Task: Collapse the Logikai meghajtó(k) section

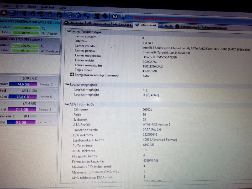Action: click(67, 84)
